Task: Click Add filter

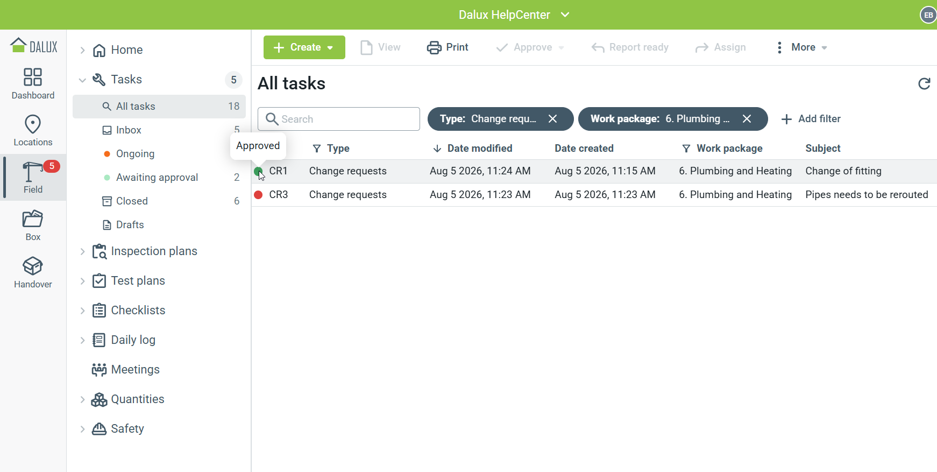Action: [811, 119]
